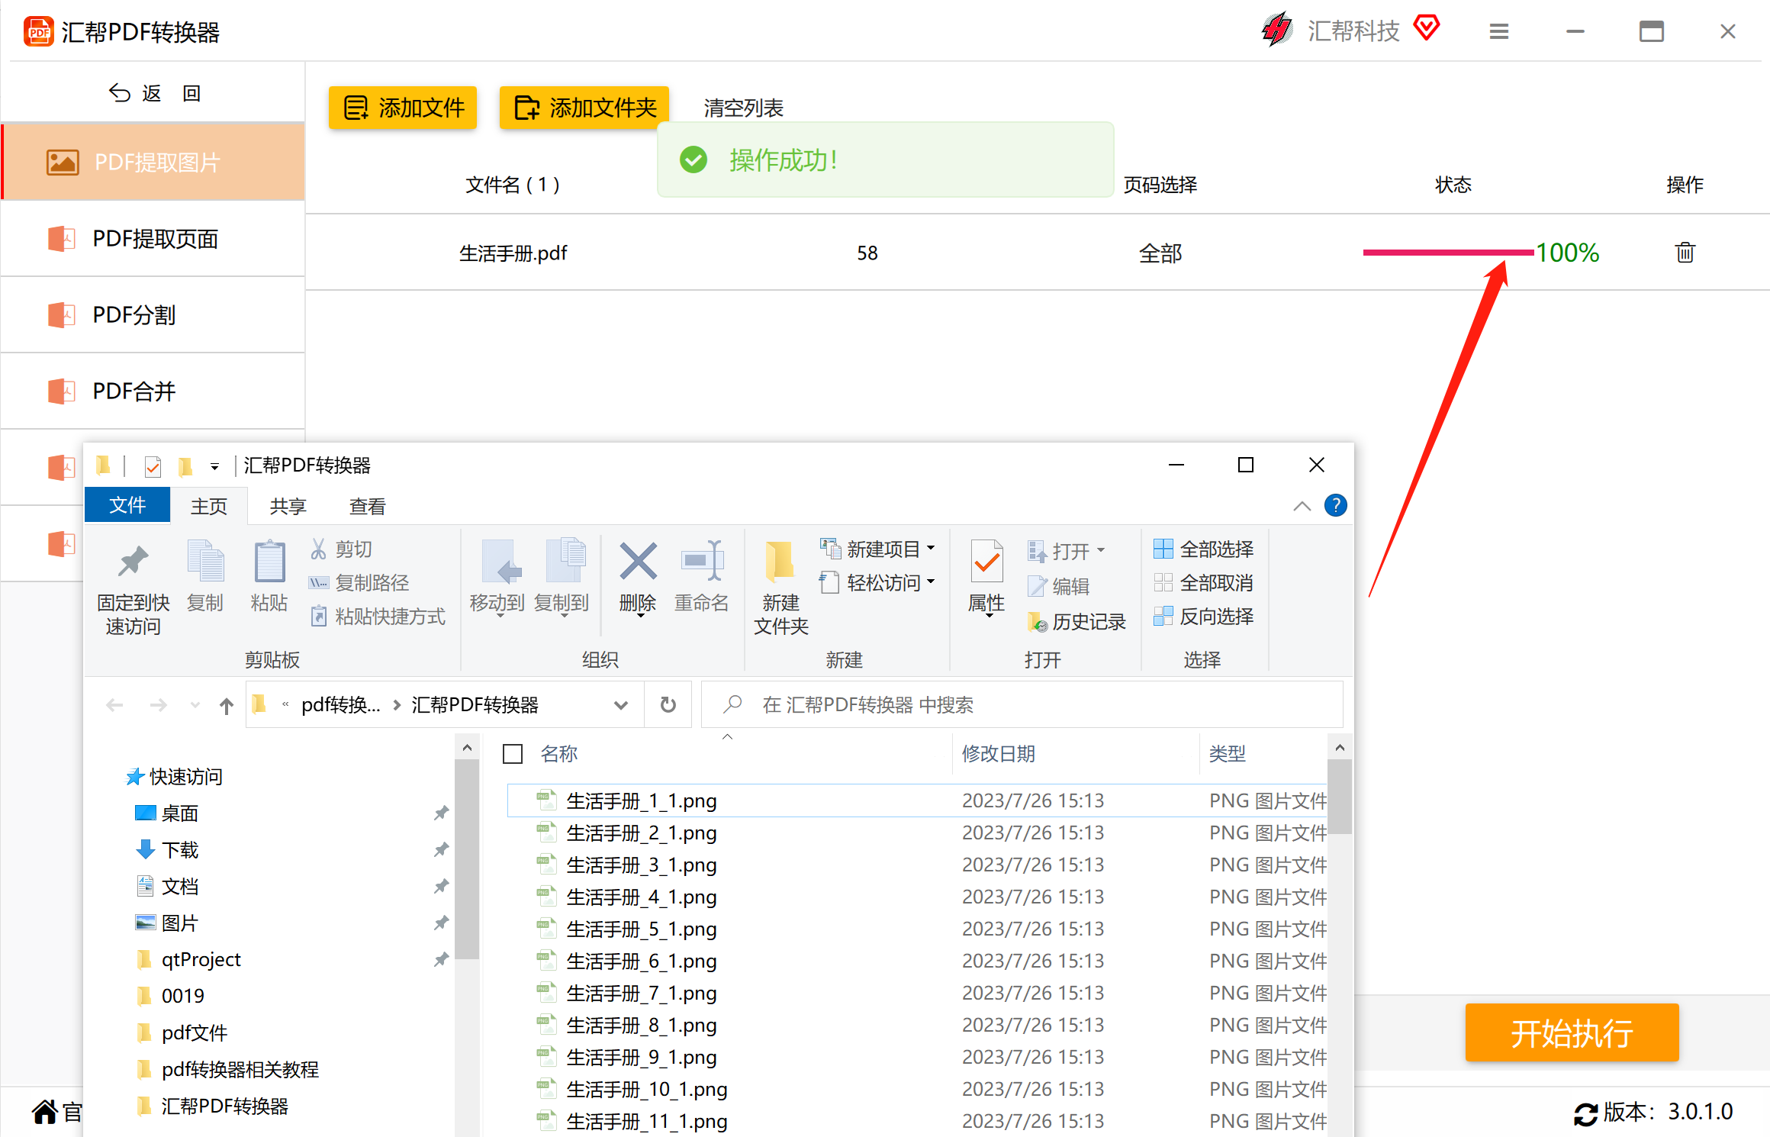Image resolution: width=1770 pixels, height=1137 pixels.
Task: Click the red VIP diamond icon
Action: pos(1426,28)
